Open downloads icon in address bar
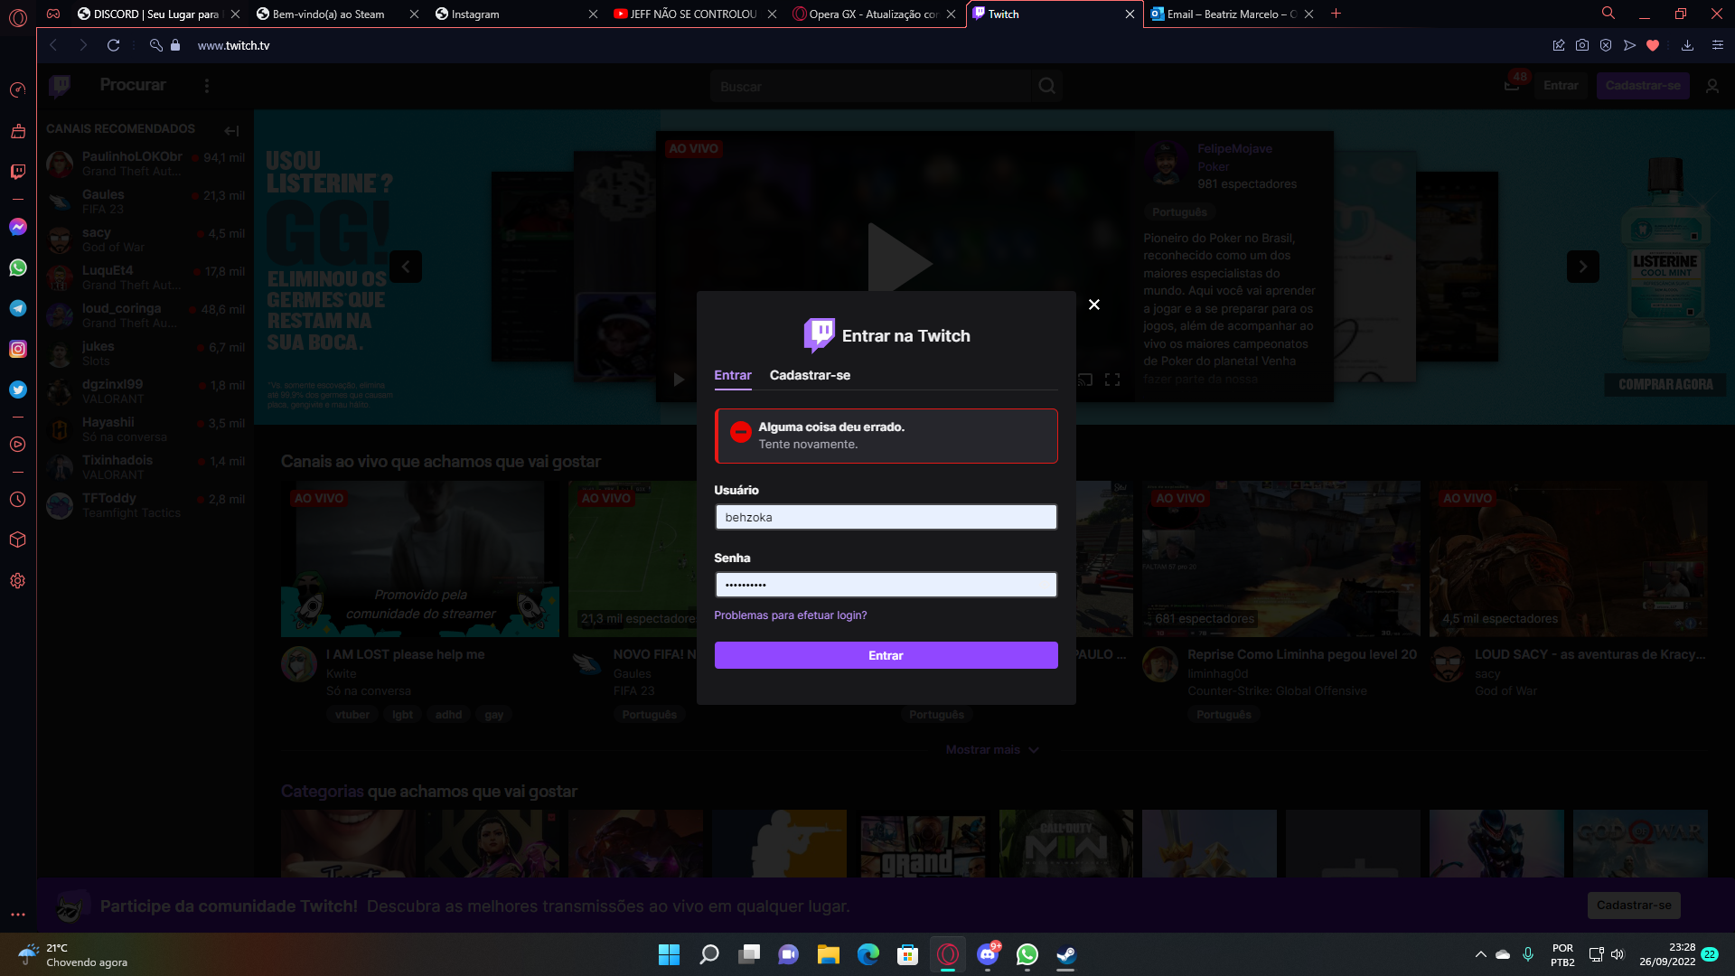 (x=1687, y=45)
